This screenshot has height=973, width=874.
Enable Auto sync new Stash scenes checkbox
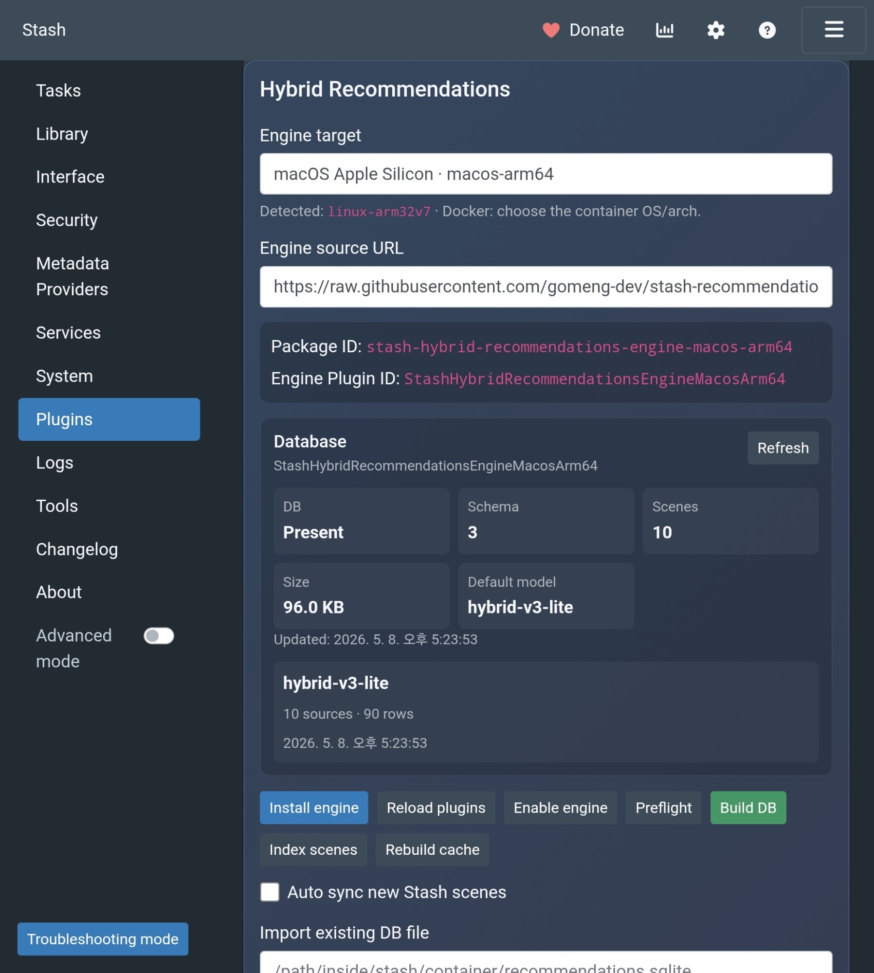click(x=270, y=892)
